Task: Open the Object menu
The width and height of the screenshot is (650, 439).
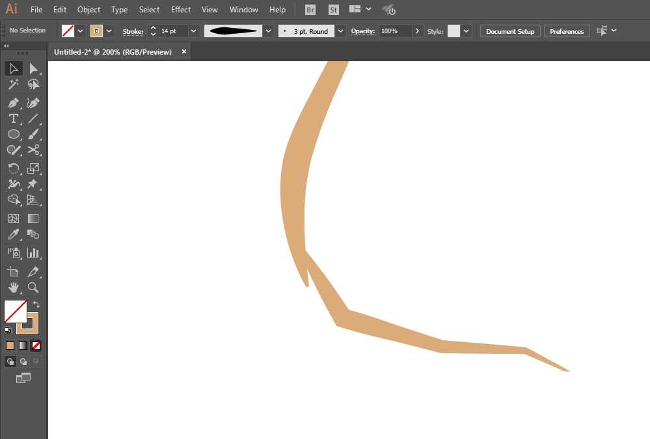Action: tap(88, 10)
